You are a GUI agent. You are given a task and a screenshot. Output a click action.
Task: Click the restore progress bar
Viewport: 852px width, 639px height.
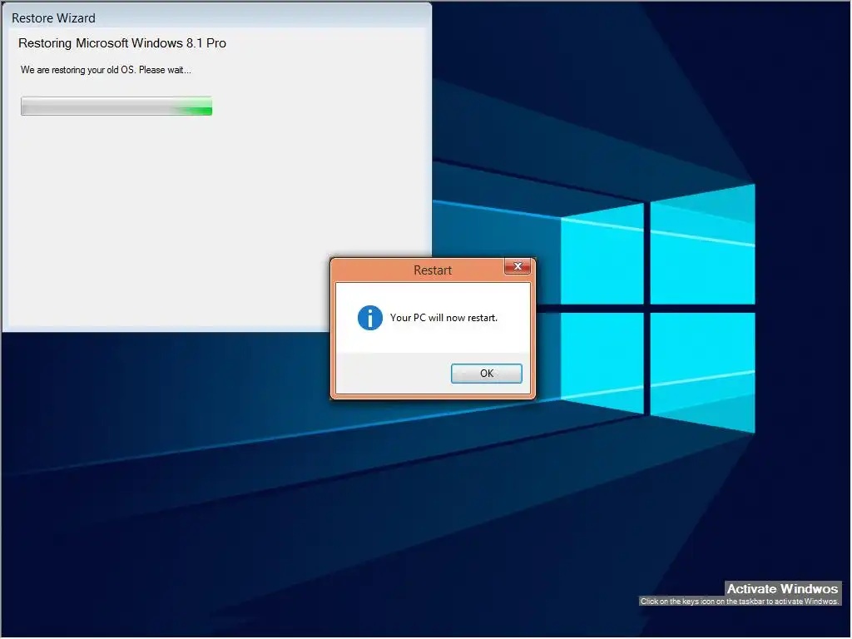coord(116,106)
